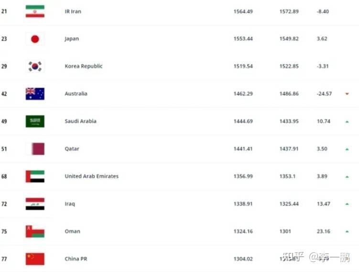This screenshot has width=359, height=272.
Task: Click the Saudi Arabia flag icon
Action: [x=35, y=121]
